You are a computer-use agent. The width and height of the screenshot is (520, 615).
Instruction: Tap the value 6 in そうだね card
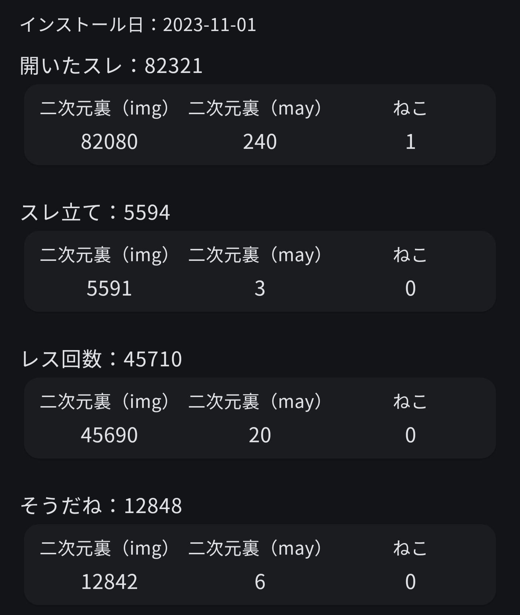click(260, 582)
